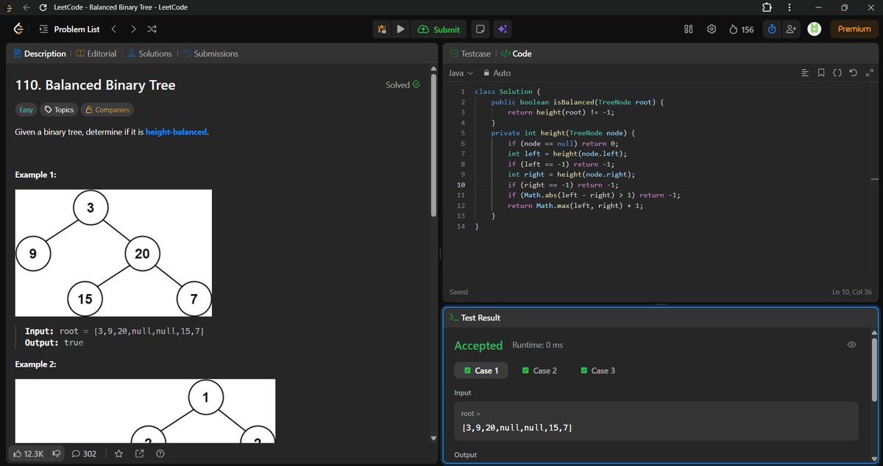Click the browser back arrow
Viewport: 883px width, 466px height.
click(26, 7)
